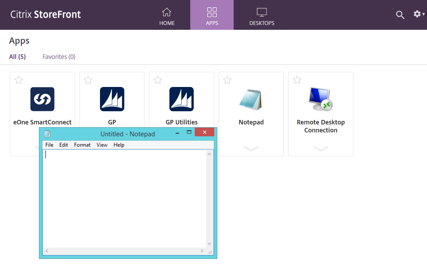Screen dimensions: 427x271
Task: Launch the GP app icon
Action: 112,99
